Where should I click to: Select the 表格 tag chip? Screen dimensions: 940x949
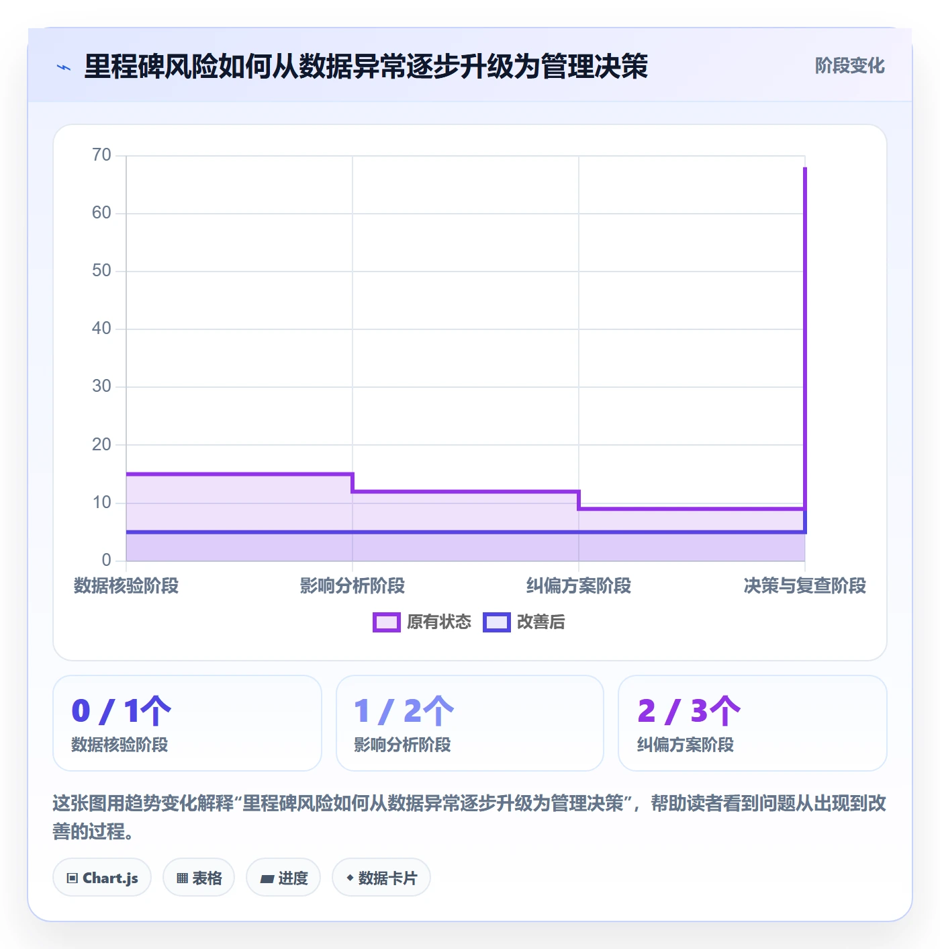[x=199, y=878]
